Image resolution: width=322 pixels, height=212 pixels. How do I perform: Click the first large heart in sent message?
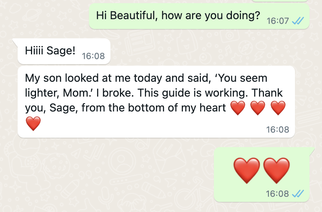point(247,171)
